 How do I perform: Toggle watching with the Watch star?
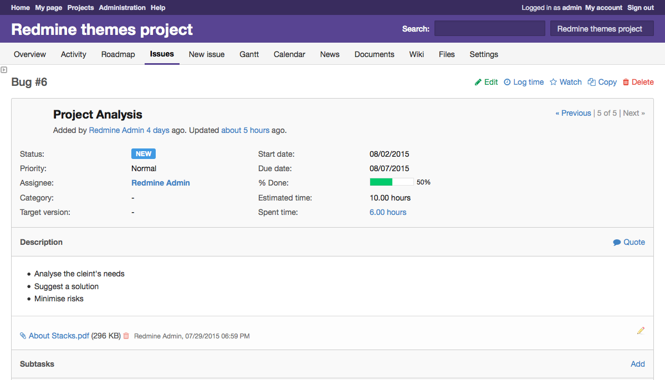tap(553, 81)
